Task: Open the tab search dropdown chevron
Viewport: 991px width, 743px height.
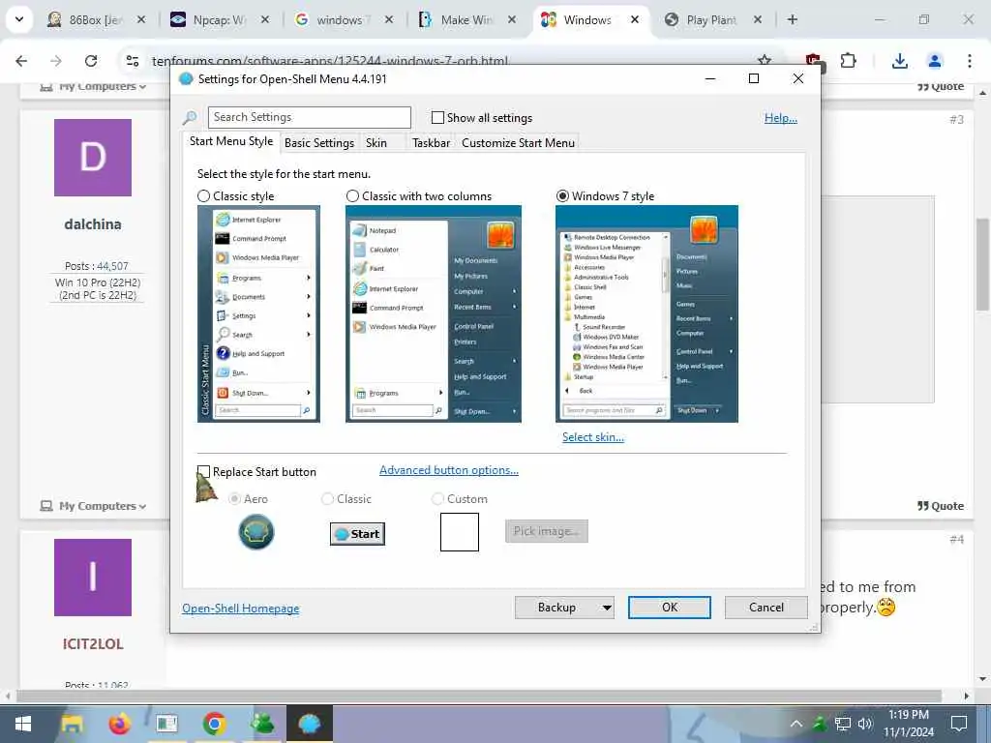Action: [x=19, y=19]
